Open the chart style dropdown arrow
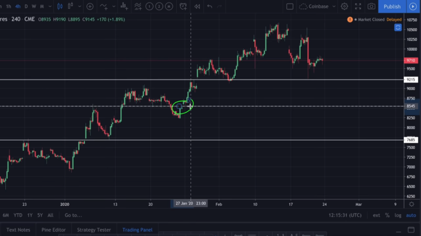This screenshot has height=236, width=421. [79, 7]
